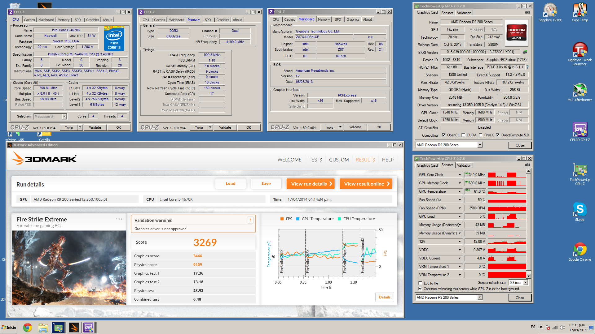Switch to Caches tab in first CPU-Z window
The height and width of the screenshot is (334, 595).
29,20
